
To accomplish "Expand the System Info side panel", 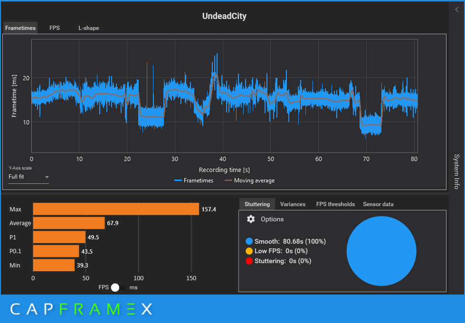I will pyautogui.click(x=457, y=171).
